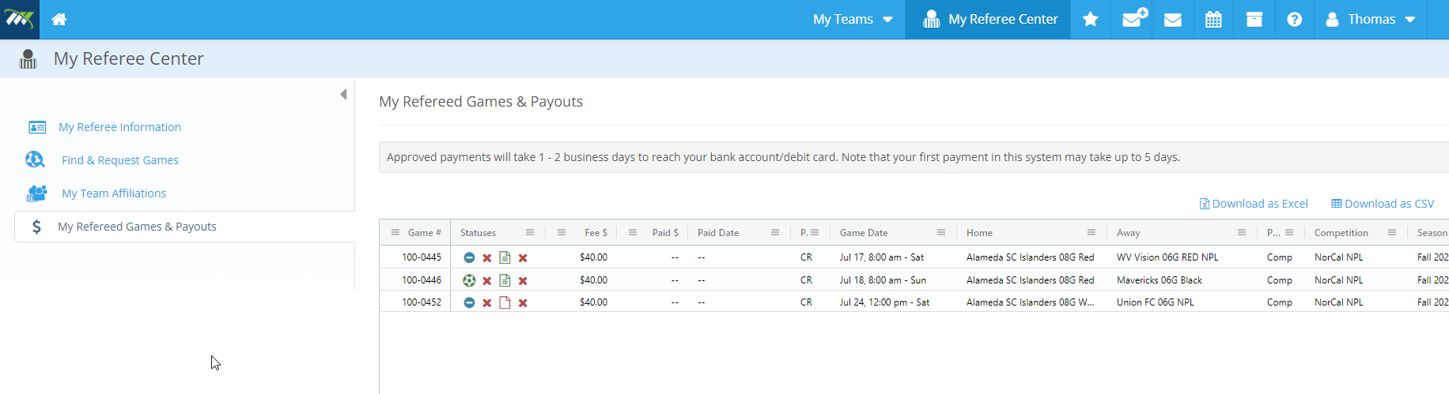Image resolution: width=1449 pixels, height=394 pixels.
Task: Open My Referee Information in the sidebar
Action: 119,127
